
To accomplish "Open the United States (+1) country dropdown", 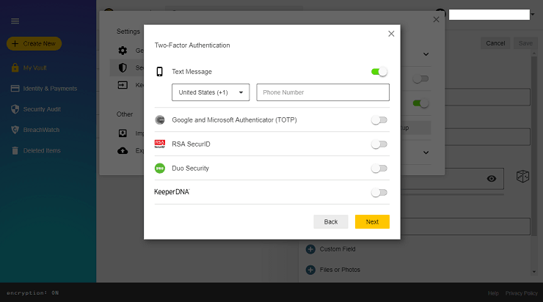I will pos(211,92).
